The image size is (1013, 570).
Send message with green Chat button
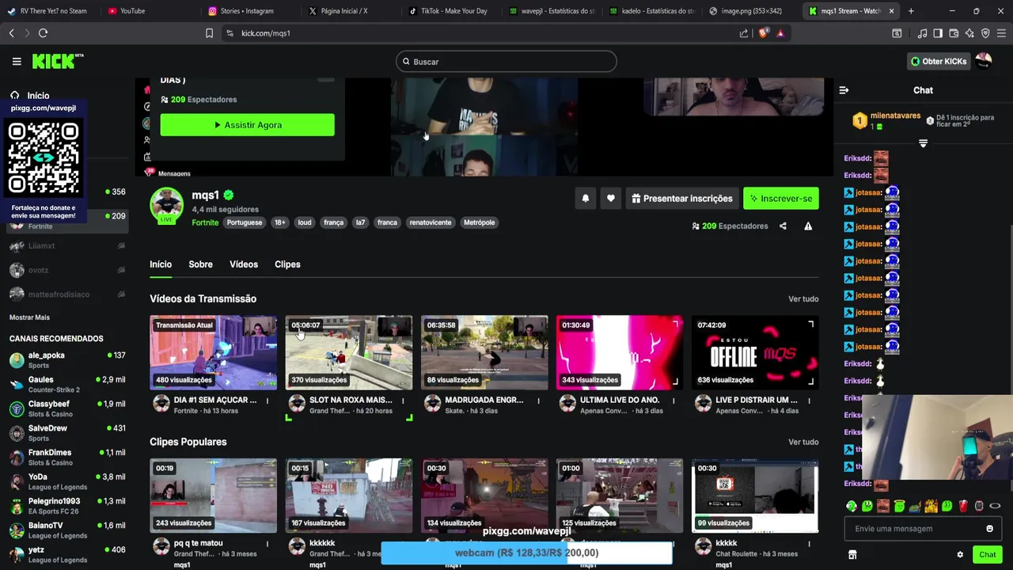coord(987,555)
